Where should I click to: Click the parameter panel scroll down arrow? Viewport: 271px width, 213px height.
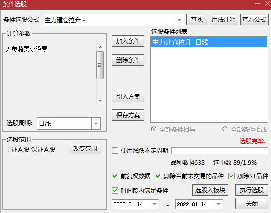tap(100, 101)
